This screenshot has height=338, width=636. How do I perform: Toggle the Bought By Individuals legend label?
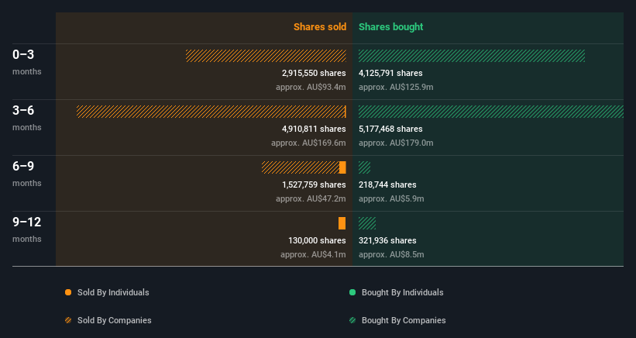pyautogui.click(x=402, y=292)
